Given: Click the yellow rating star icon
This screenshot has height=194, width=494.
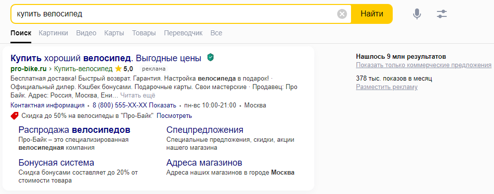Looking at the screenshot, I should pos(119,69).
